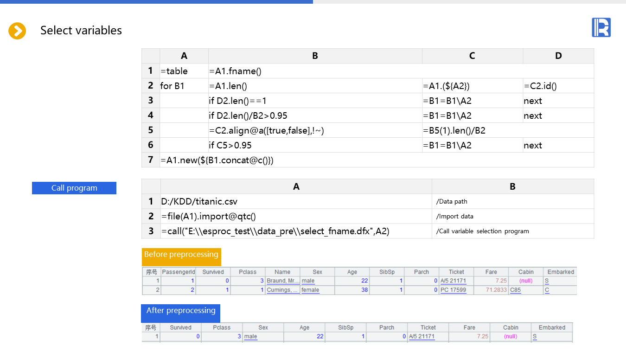Select the =file(A1).import@qtc() cell
This screenshot has height=352, width=626.
(209, 216)
